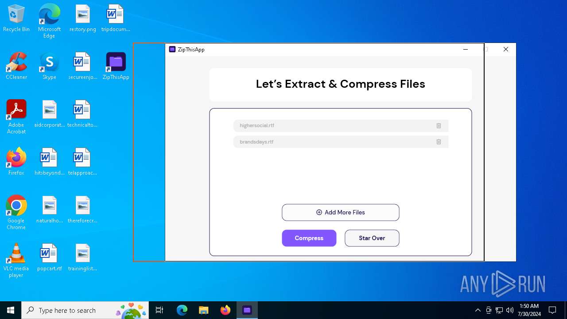This screenshot has height=319, width=567.
Task: Close the ZipThisApp window
Action: pyautogui.click(x=506, y=49)
